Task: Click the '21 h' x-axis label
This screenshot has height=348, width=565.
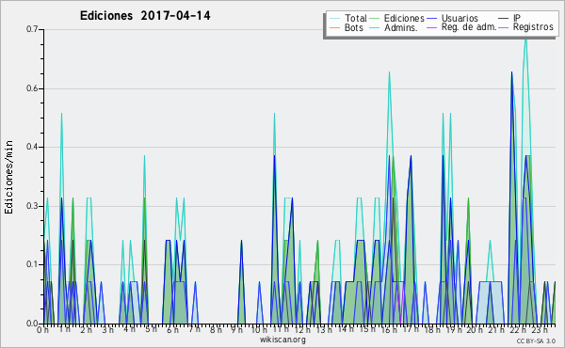Action: pos(496,329)
